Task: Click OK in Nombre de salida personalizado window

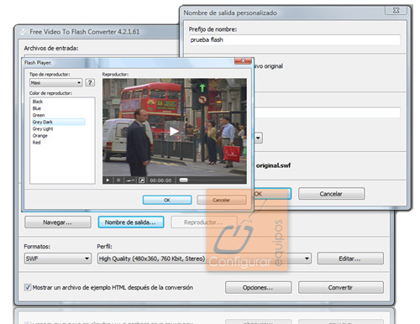Action: tap(272, 194)
